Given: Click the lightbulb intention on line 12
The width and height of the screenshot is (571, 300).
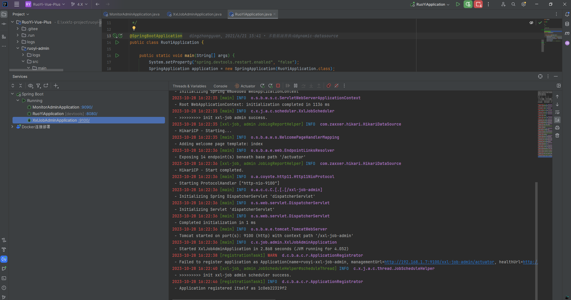Looking at the screenshot, I should point(134,29).
